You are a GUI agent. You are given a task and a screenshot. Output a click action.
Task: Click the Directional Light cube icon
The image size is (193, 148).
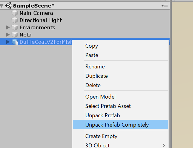[15, 20]
